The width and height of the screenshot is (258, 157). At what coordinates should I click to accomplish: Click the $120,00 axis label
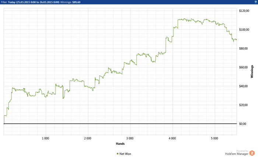[x=244, y=11]
